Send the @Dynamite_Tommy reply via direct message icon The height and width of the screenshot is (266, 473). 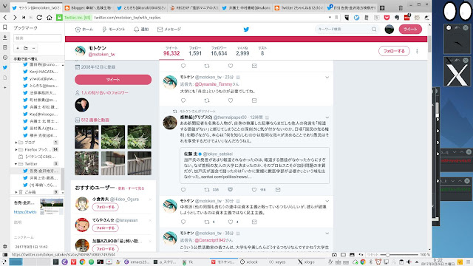[254, 100]
